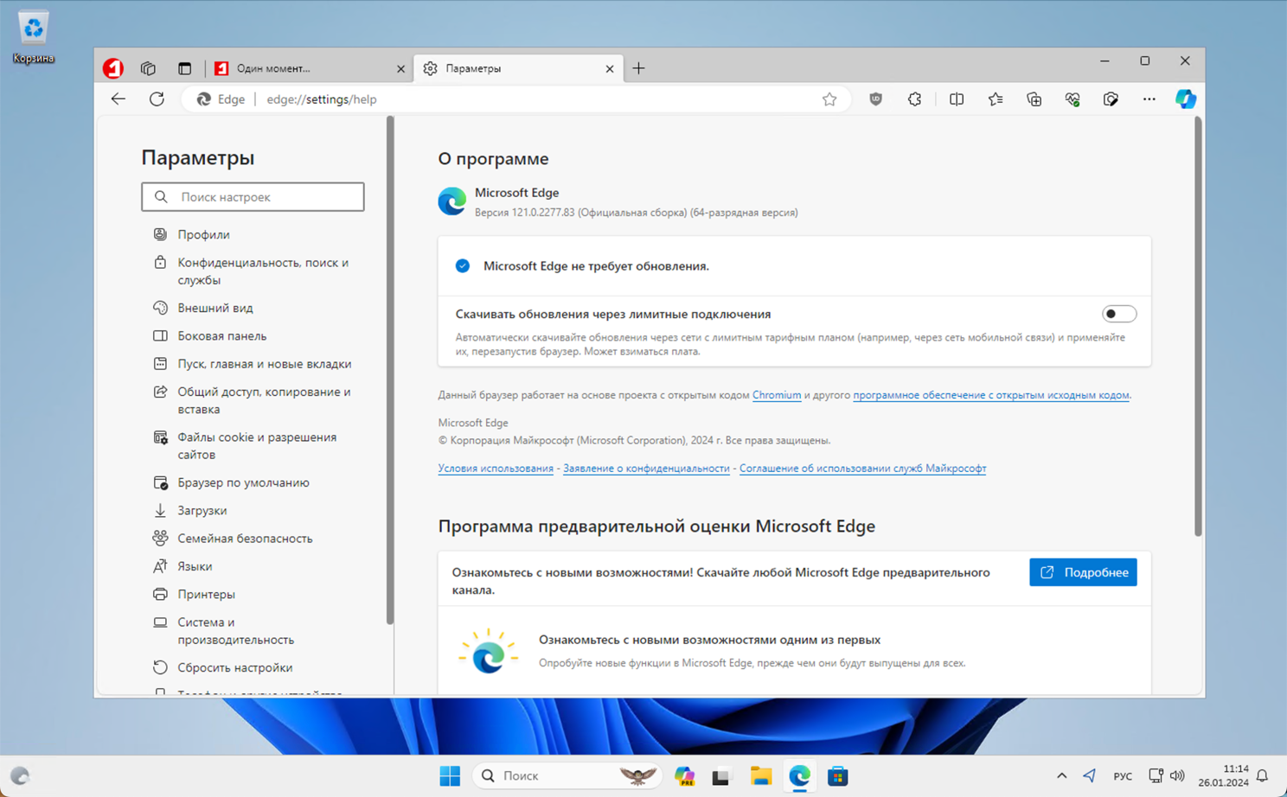Close the 'Один момент...' tab
1287x797 pixels.
[x=400, y=69]
